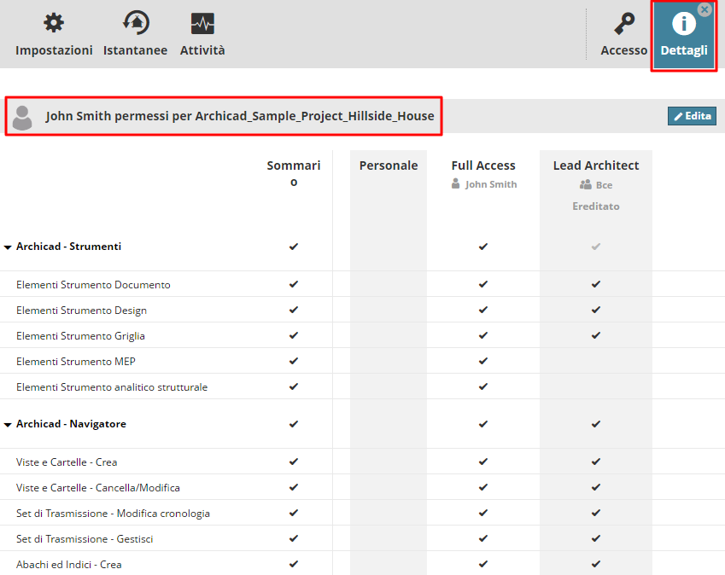Viewport: 725px width, 575px height.
Task: Click the John Smith user avatar icon
Action: 23,116
